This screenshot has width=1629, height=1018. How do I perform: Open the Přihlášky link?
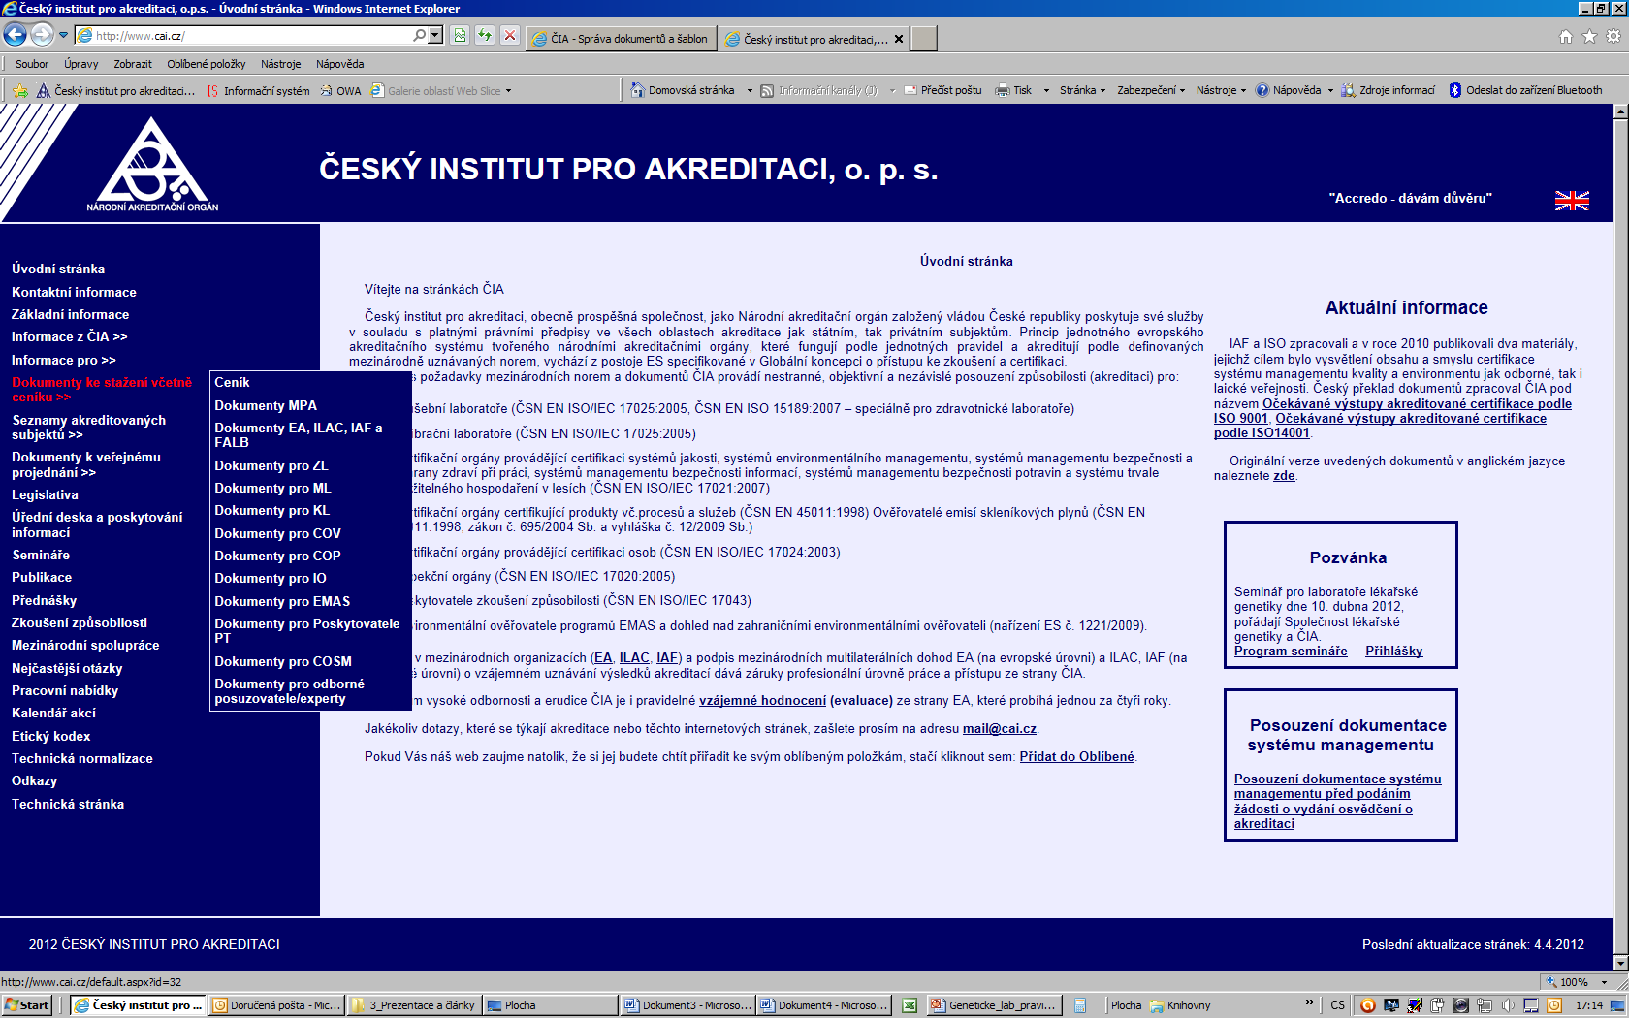(1393, 652)
